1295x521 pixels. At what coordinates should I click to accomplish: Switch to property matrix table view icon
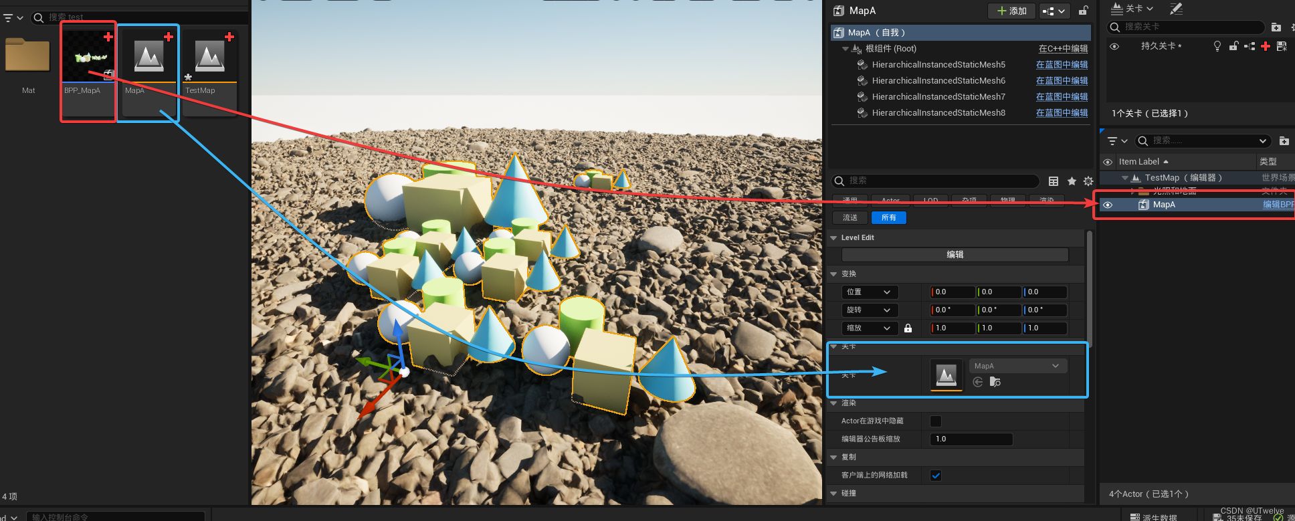[1054, 181]
